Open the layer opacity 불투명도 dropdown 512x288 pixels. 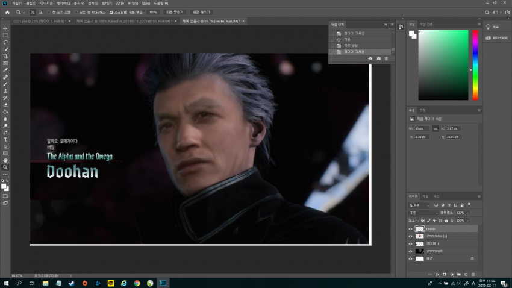pyautogui.click(x=468, y=213)
